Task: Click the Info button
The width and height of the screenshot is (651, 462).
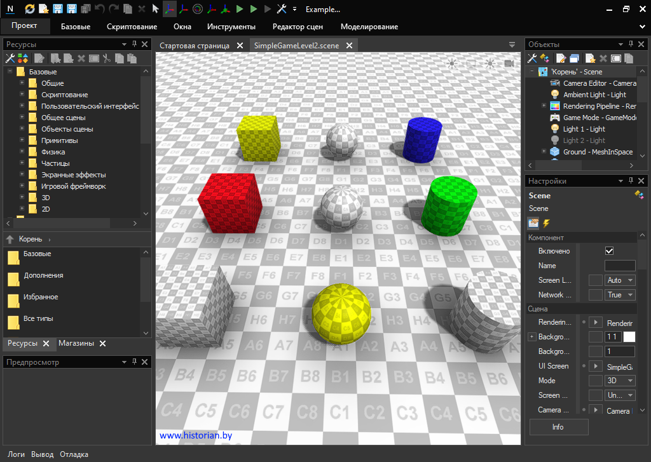Action: click(558, 427)
